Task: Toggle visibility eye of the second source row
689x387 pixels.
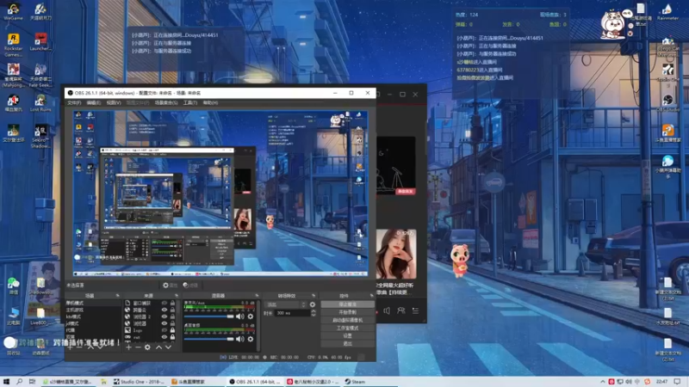Action: tap(164, 310)
